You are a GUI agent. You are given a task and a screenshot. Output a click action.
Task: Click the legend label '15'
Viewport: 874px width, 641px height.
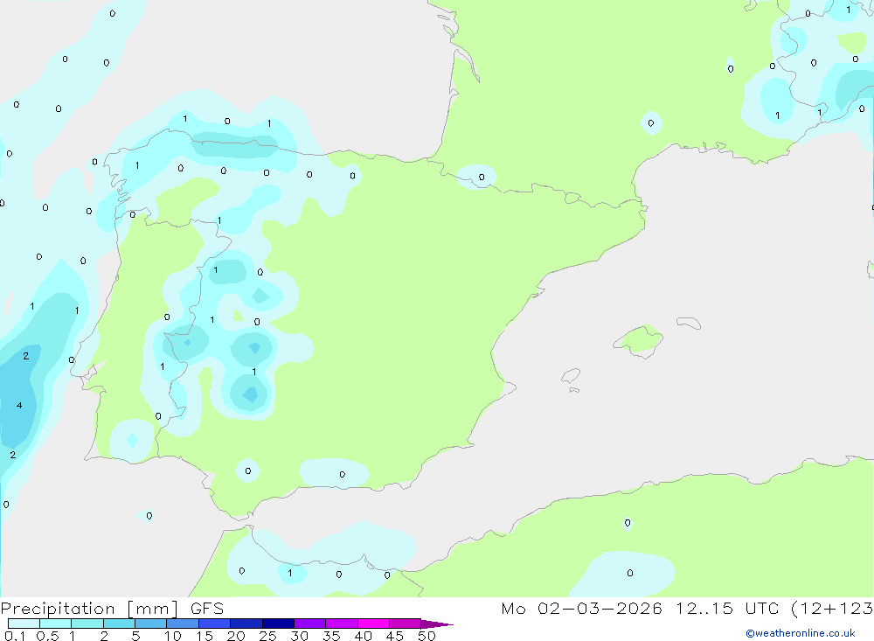coord(205,636)
